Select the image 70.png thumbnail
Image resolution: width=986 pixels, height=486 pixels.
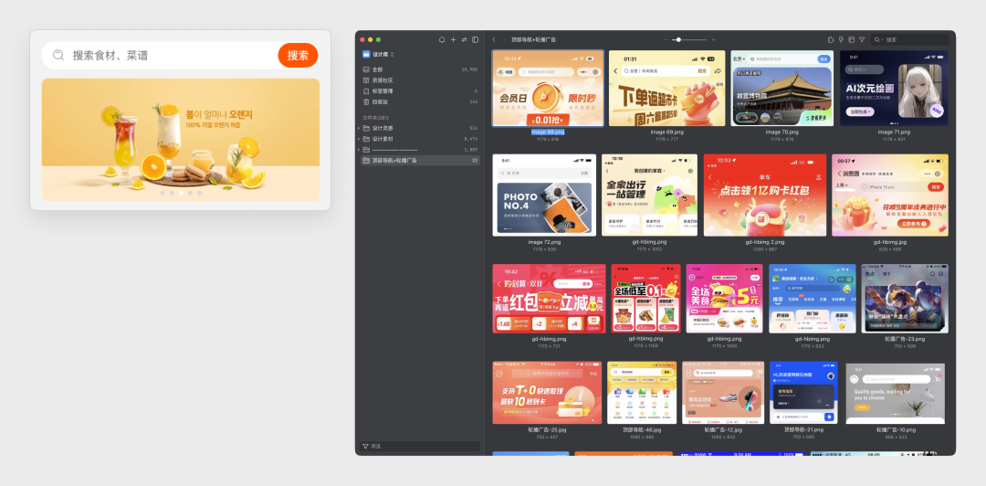point(781,88)
